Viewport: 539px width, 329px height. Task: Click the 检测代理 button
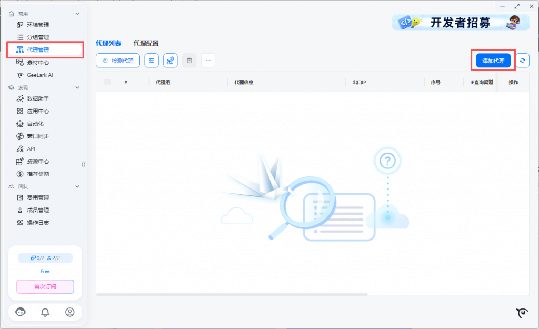118,61
